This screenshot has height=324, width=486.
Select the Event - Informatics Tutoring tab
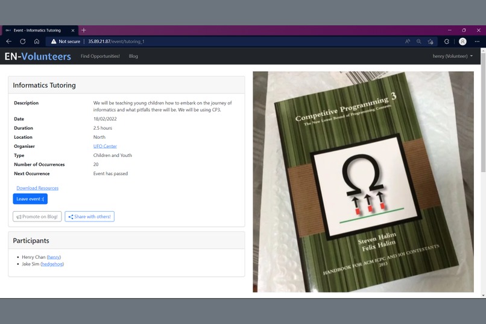[40, 30]
